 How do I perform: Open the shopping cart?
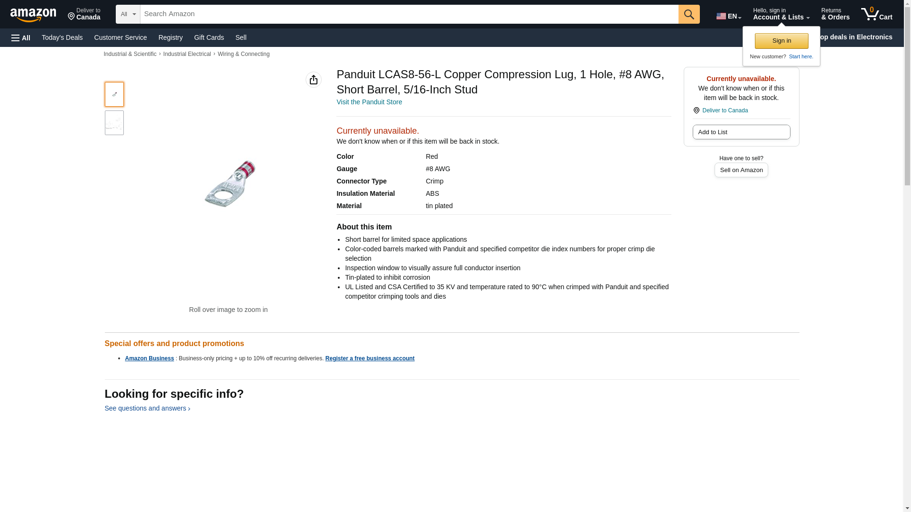click(876, 14)
